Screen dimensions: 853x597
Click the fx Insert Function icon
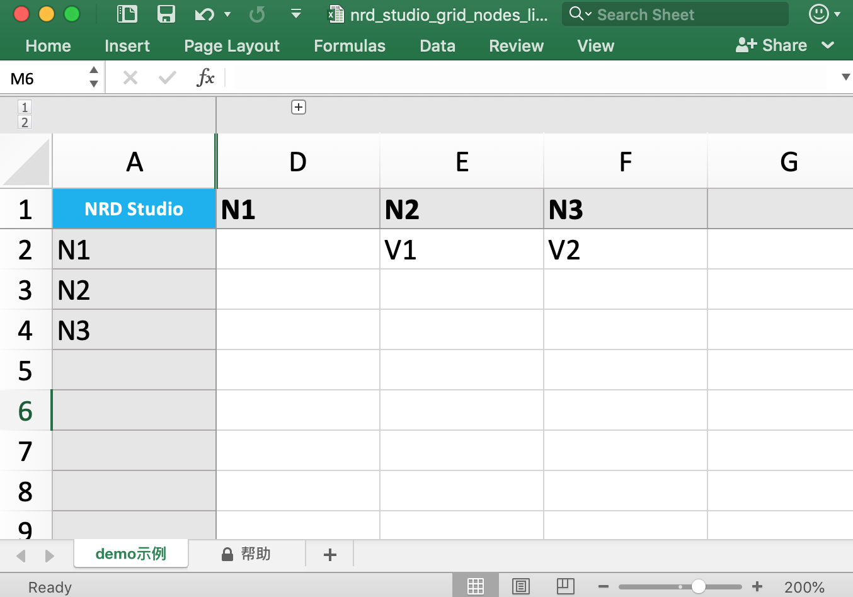coord(206,77)
